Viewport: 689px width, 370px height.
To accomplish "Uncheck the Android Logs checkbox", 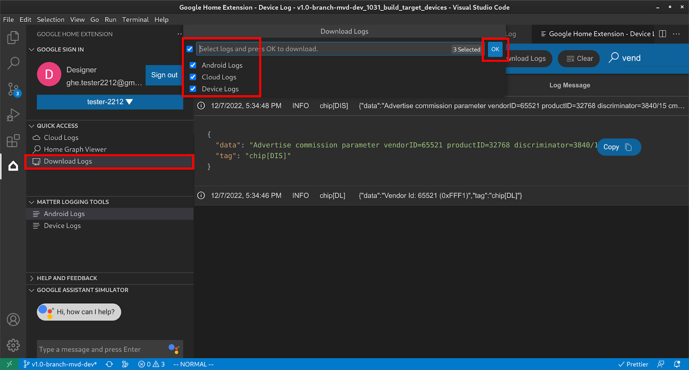I will (193, 65).
